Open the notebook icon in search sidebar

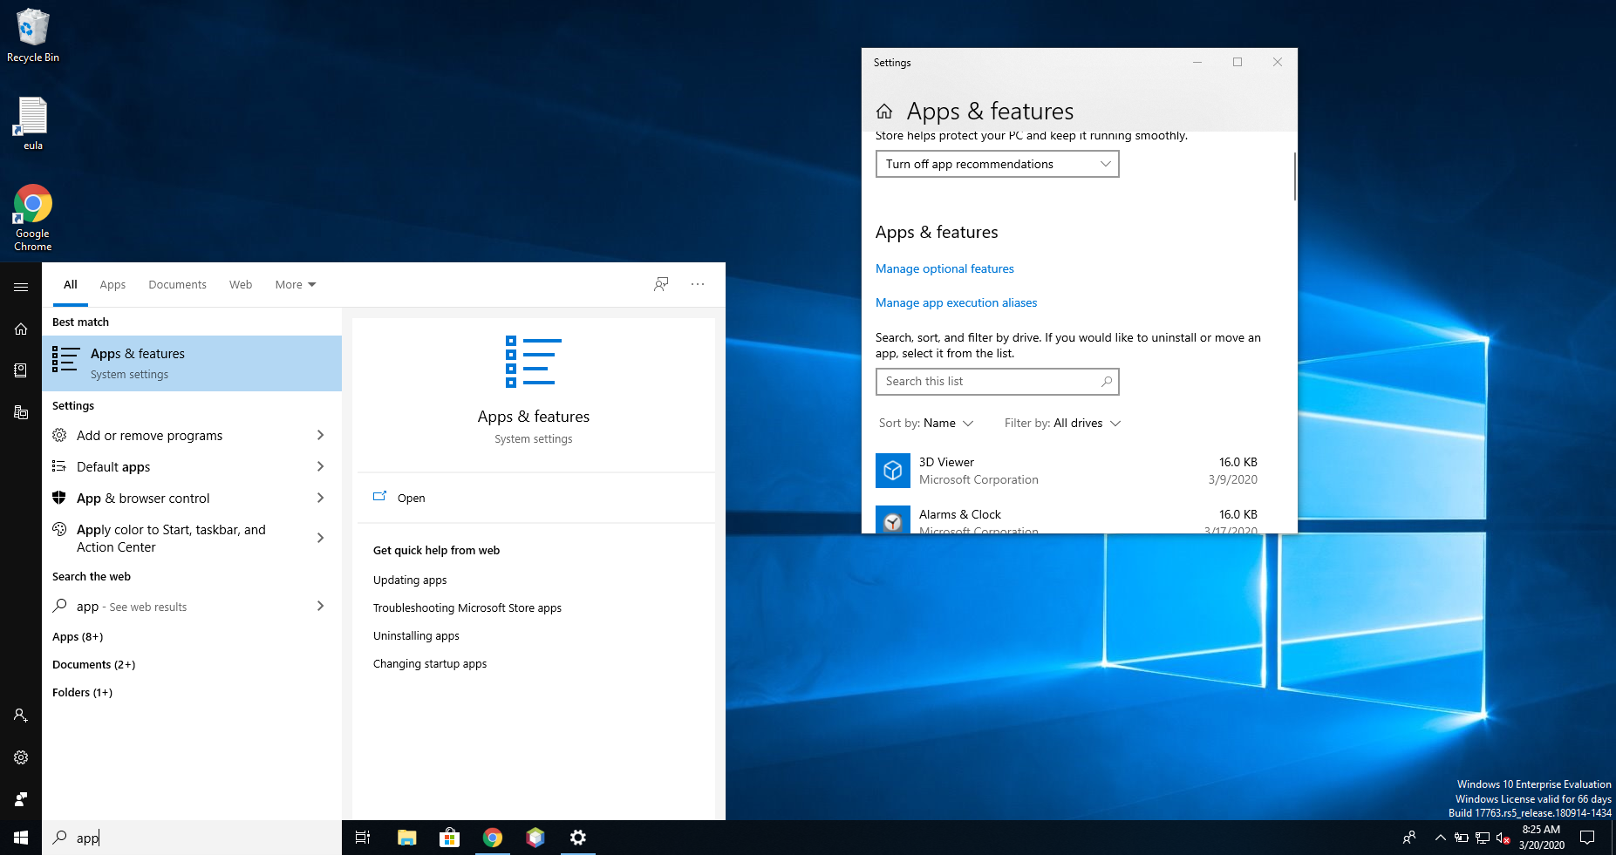(21, 370)
